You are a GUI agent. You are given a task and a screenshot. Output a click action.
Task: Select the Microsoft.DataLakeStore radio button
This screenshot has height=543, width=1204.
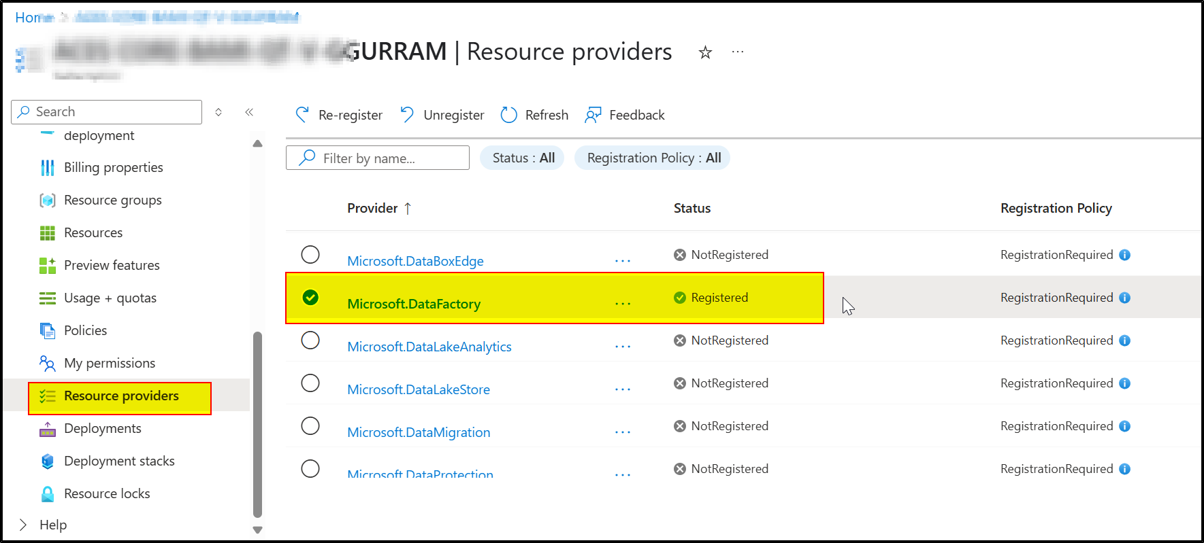(x=310, y=383)
